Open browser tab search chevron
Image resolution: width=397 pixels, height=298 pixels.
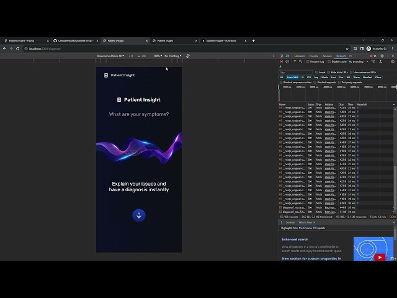[x=364, y=40]
